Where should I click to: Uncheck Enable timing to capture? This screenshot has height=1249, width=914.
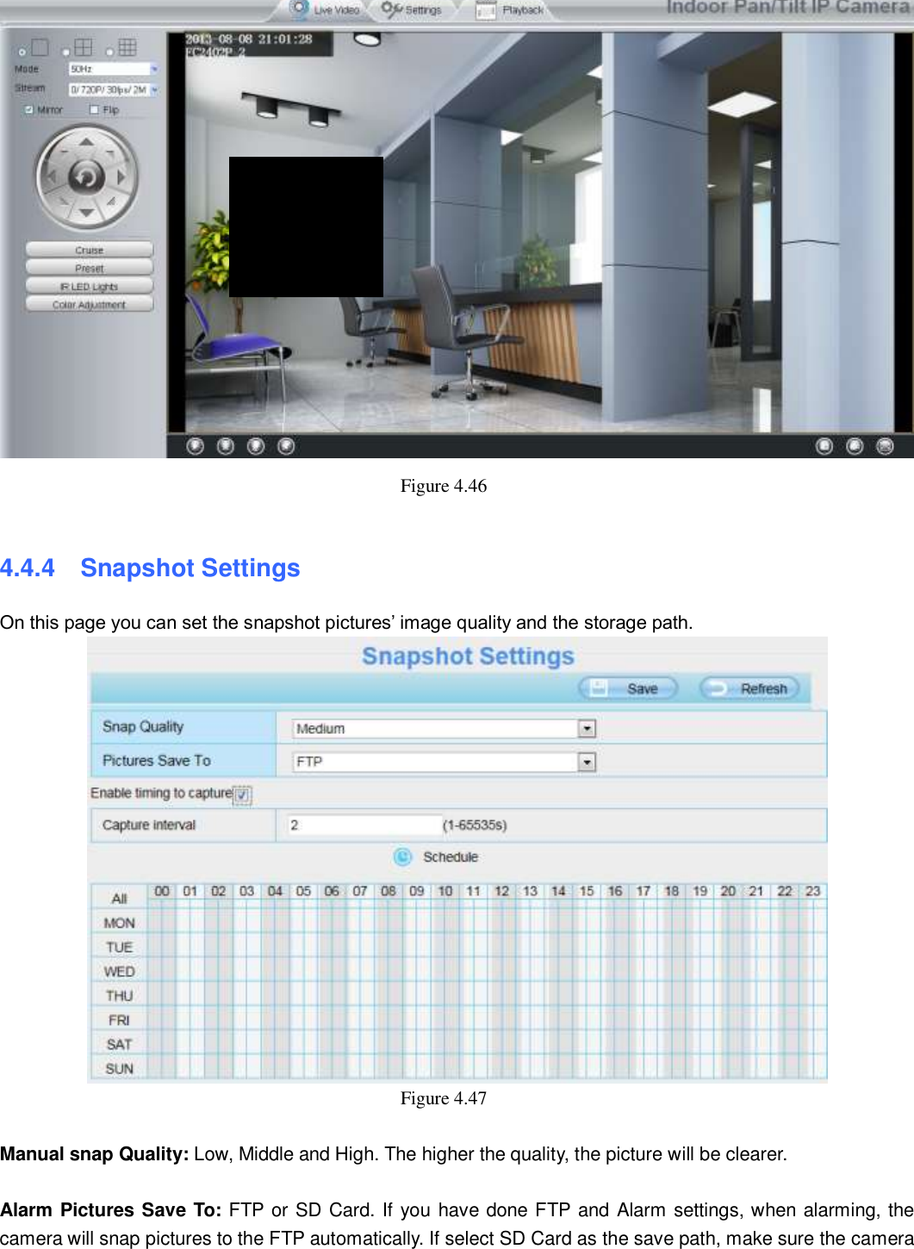(242, 796)
